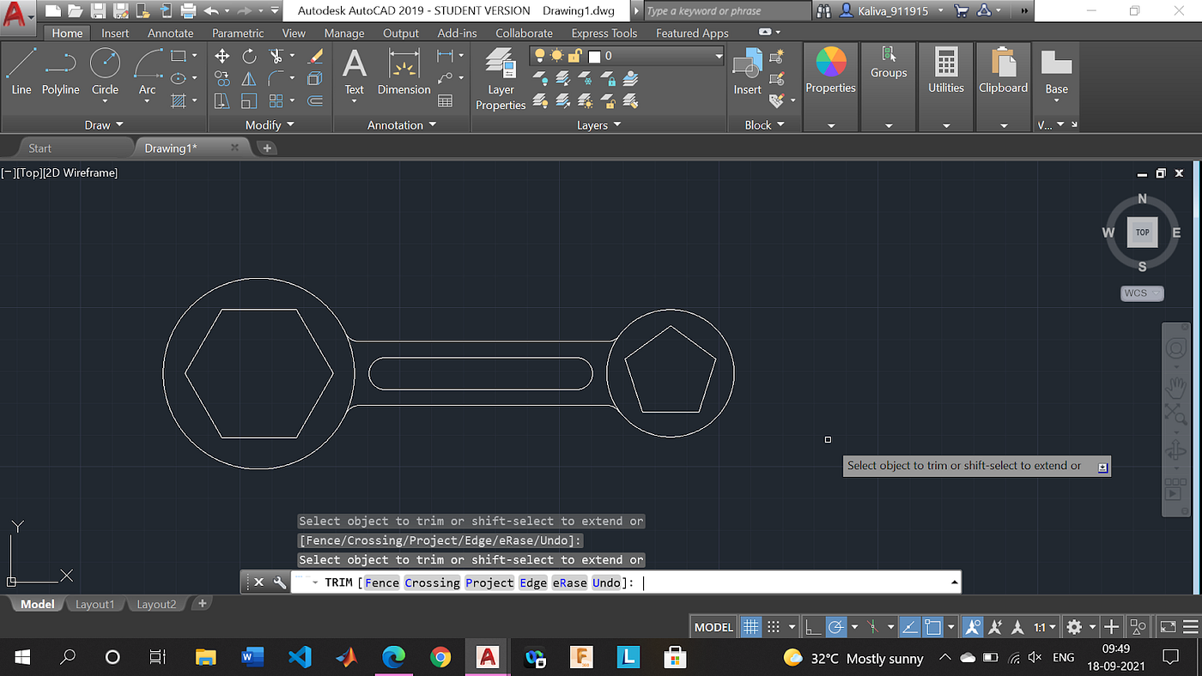Switch to the Annotate ribbon tab

pyautogui.click(x=170, y=33)
